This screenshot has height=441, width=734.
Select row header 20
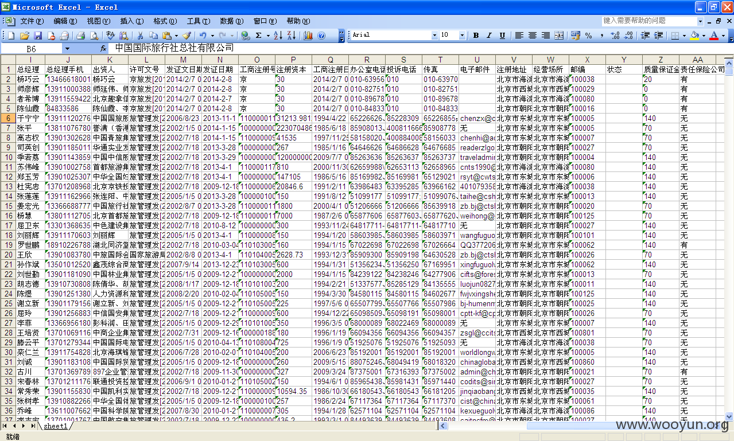[x=9, y=255]
